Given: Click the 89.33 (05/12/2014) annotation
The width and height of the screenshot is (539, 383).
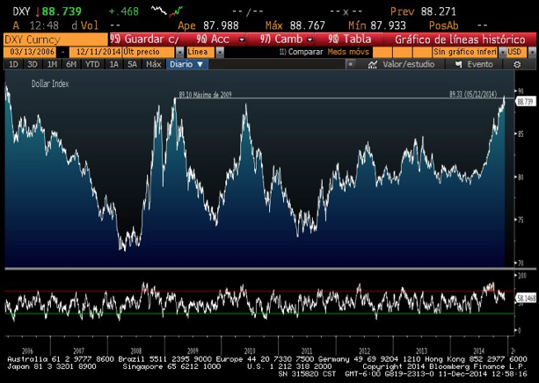Looking at the screenshot, I should coord(473,94).
